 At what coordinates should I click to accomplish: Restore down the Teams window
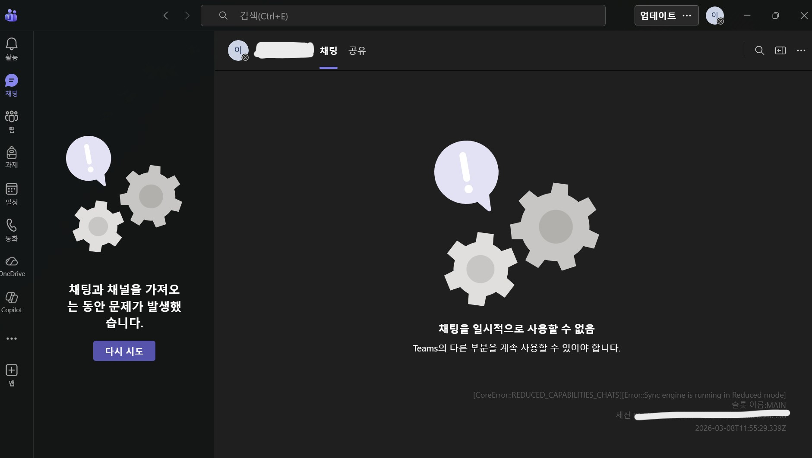(x=776, y=16)
